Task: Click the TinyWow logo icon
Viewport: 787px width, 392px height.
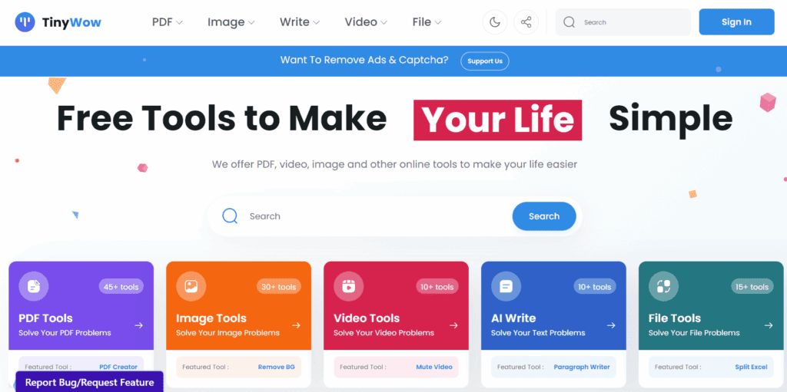Action: (25, 22)
